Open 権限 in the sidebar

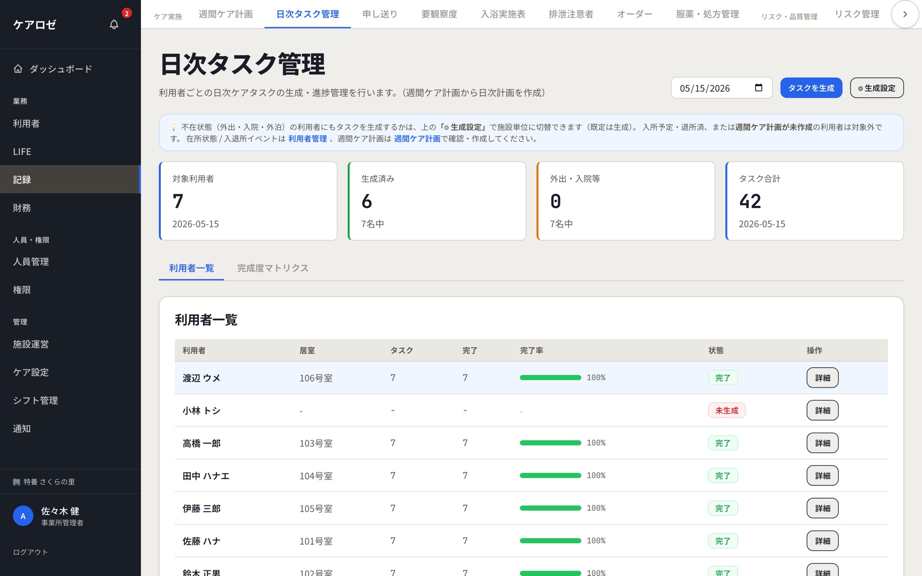pos(70,290)
